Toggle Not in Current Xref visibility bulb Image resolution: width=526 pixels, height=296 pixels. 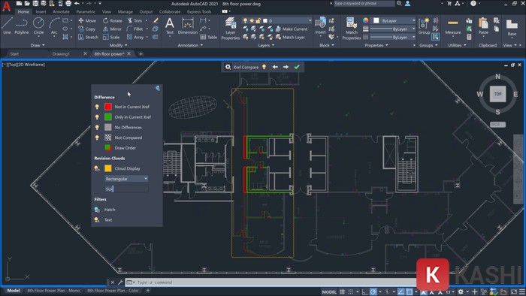[97, 107]
